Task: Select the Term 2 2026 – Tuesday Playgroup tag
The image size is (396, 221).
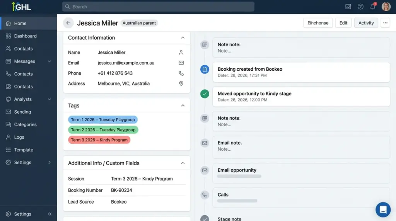Action: click(x=103, y=130)
